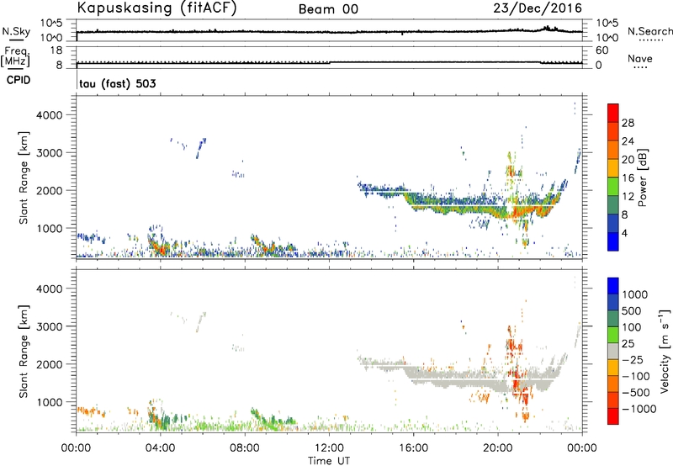Image resolution: width=673 pixels, height=466 pixels.
Task: Click the "−25" label on Velocity colorbar
Action: pos(633,360)
